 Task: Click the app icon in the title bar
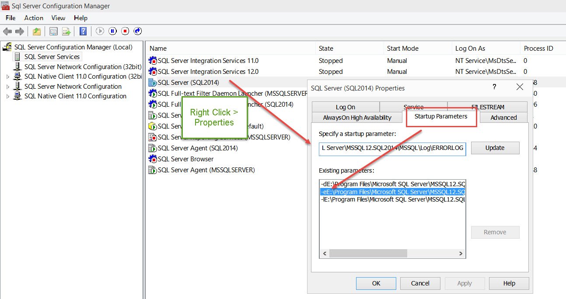coord(6,6)
